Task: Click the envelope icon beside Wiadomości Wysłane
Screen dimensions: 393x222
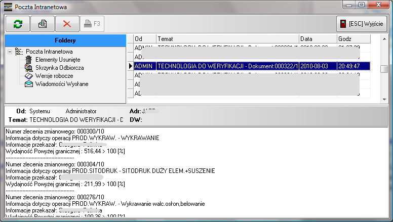Action: [x=29, y=84]
